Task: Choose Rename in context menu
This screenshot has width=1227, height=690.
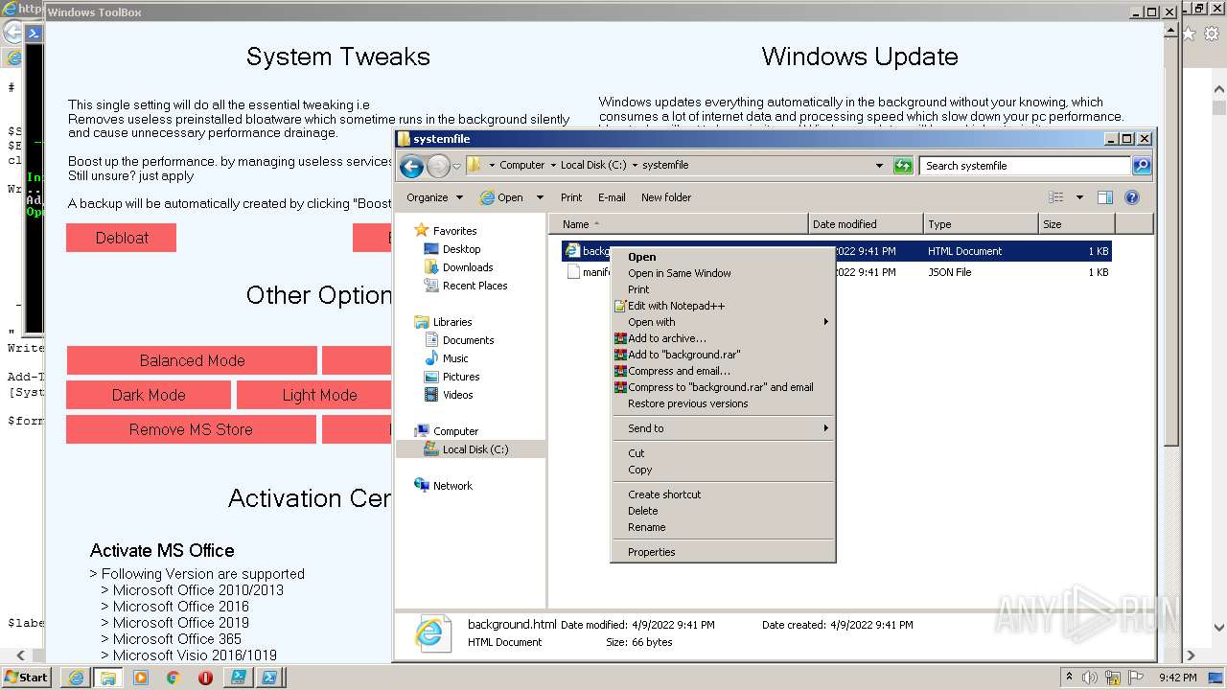Action: pos(646,527)
